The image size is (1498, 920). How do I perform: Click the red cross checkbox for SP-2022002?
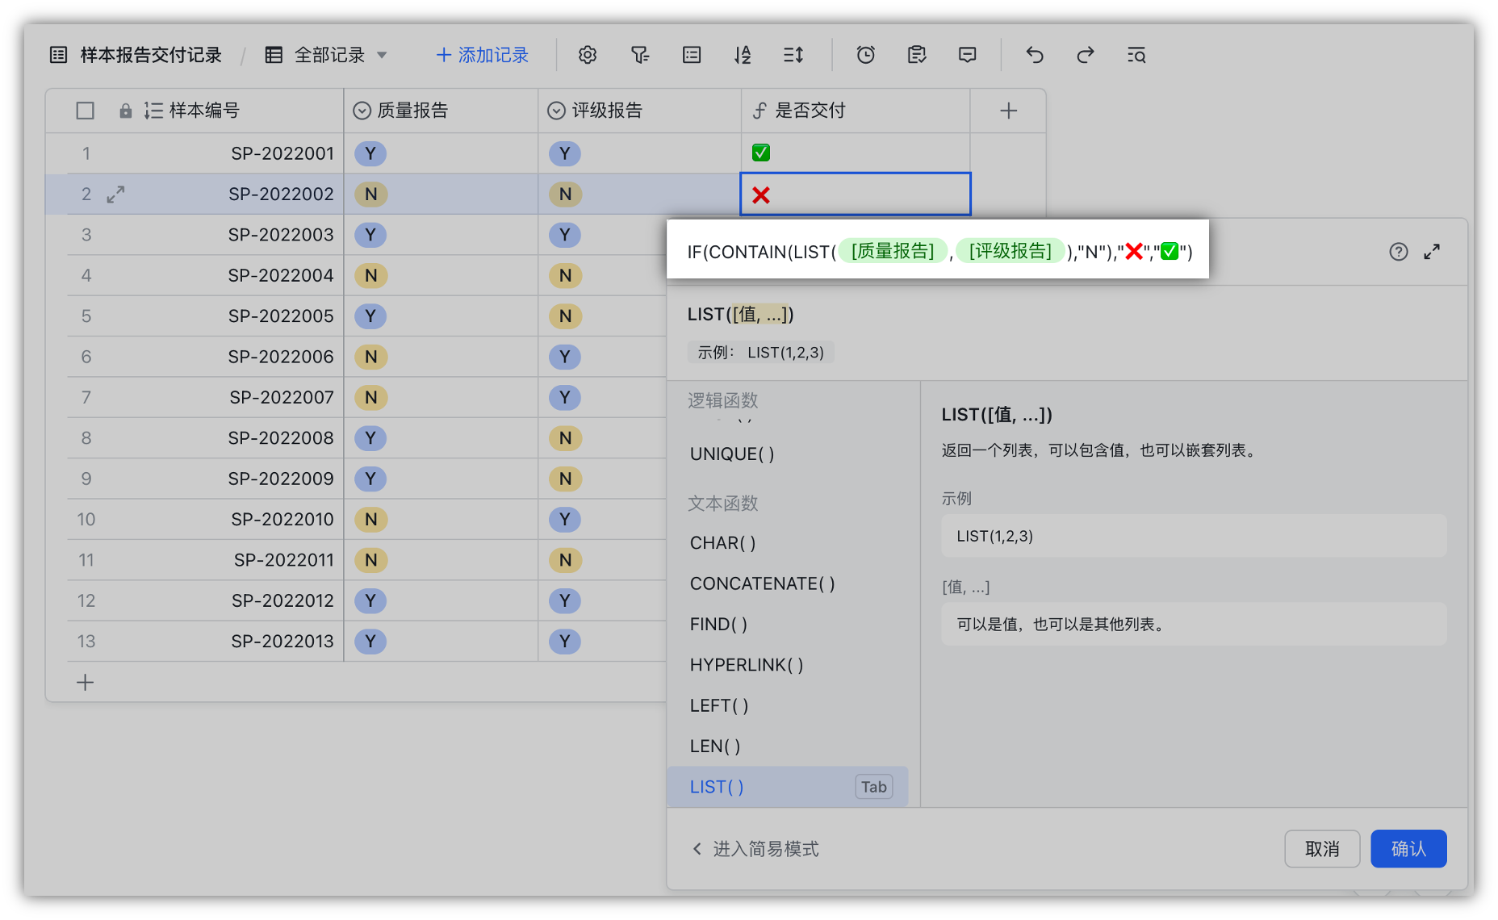coord(759,194)
